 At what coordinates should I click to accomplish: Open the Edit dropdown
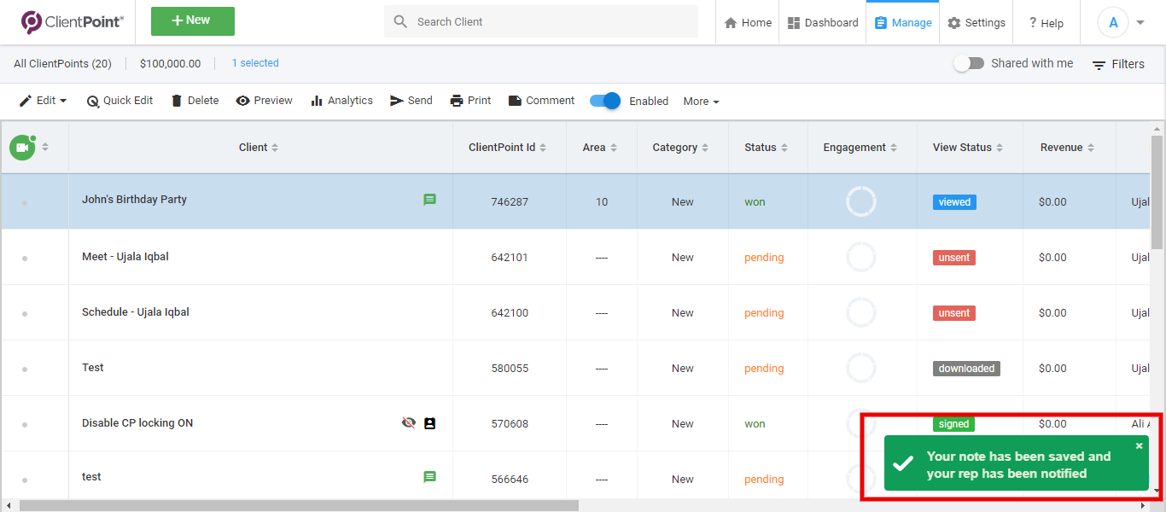pos(43,101)
